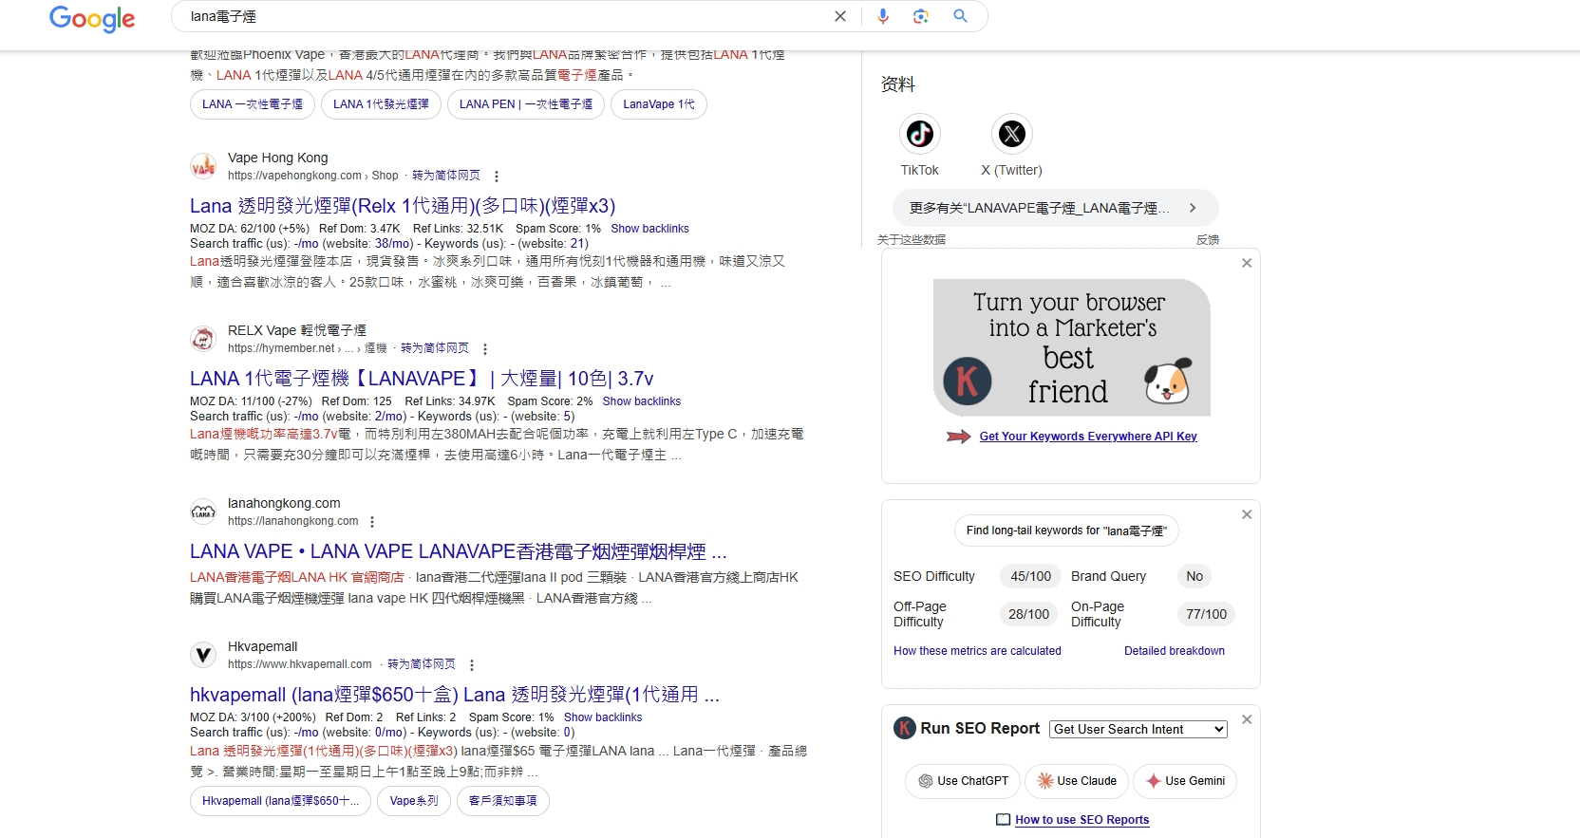
Task: Convert Vape Hong Kong result to simplified page
Action: tap(446, 176)
